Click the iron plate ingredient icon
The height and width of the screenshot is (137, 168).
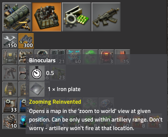click(x=37, y=89)
